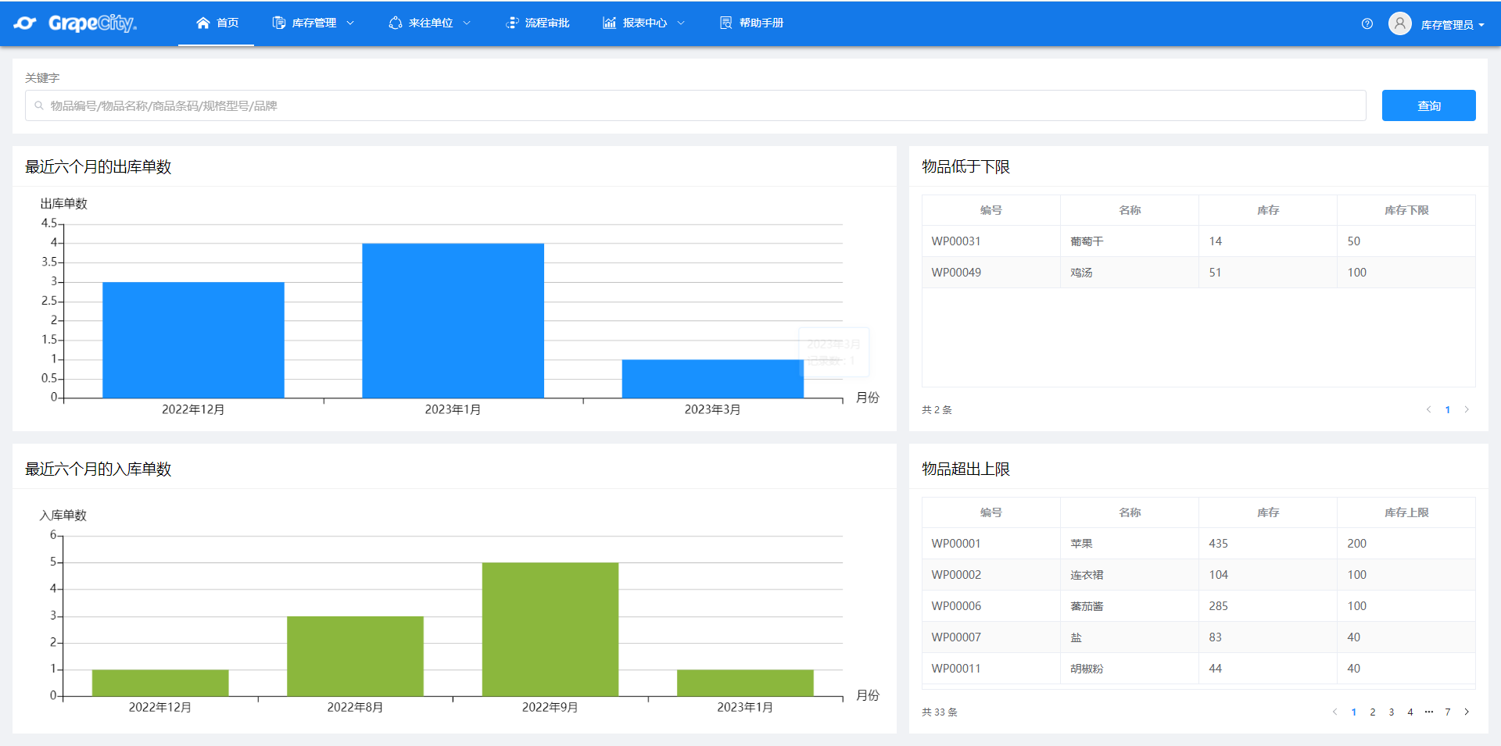Click the 报表中心 chart icon

click(x=610, y=23)
